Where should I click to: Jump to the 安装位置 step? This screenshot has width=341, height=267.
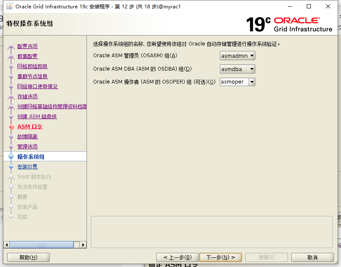pyautogui.click(x=28, y=167)
